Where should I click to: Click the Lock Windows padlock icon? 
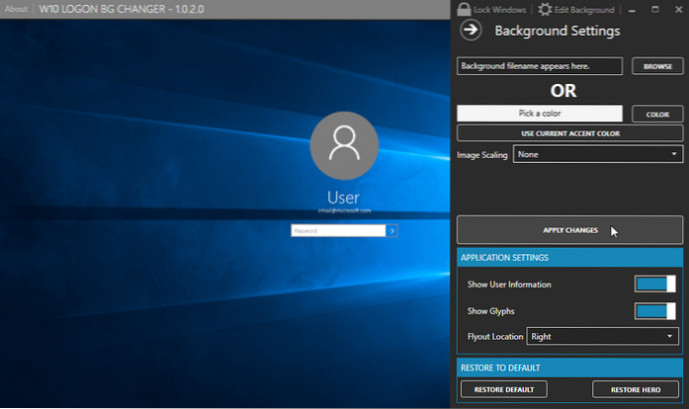(x=464, y=9)
